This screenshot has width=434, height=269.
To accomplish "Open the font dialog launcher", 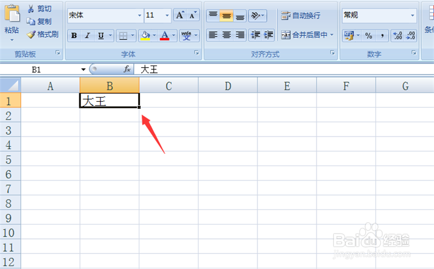I will tap(197, 52).
